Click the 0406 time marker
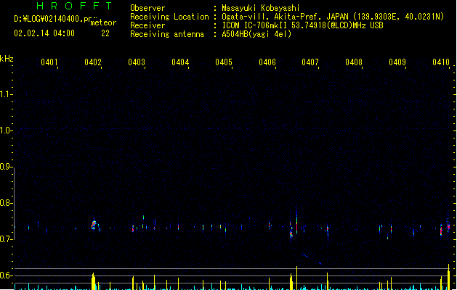 (x=267, y=62)
